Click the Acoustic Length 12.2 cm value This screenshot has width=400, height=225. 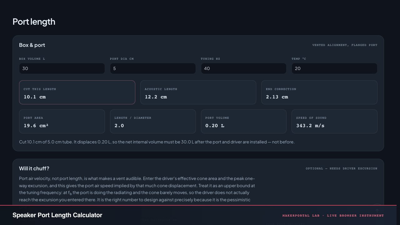point(156,97)
